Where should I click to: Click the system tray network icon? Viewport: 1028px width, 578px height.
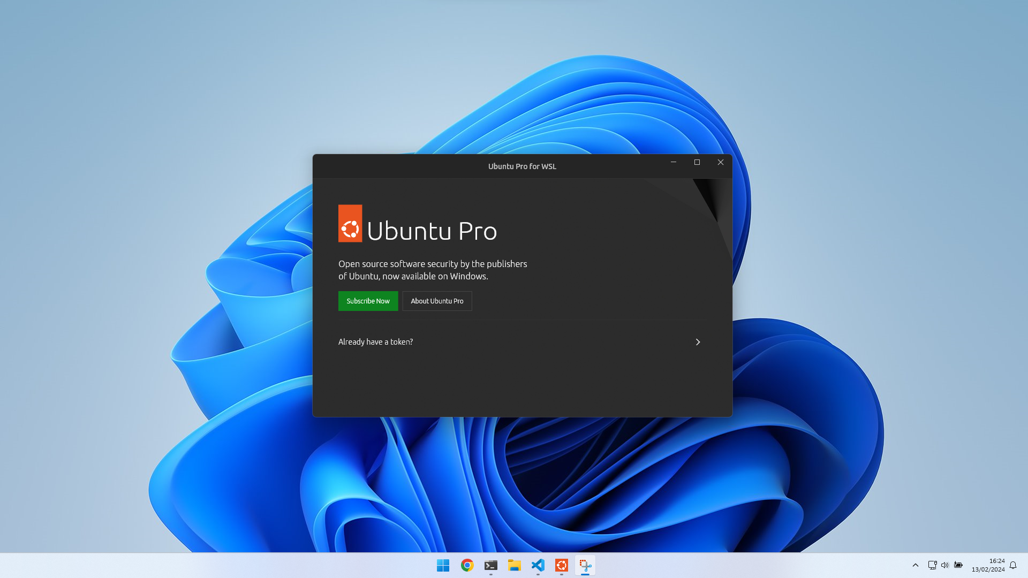[931, 565]
